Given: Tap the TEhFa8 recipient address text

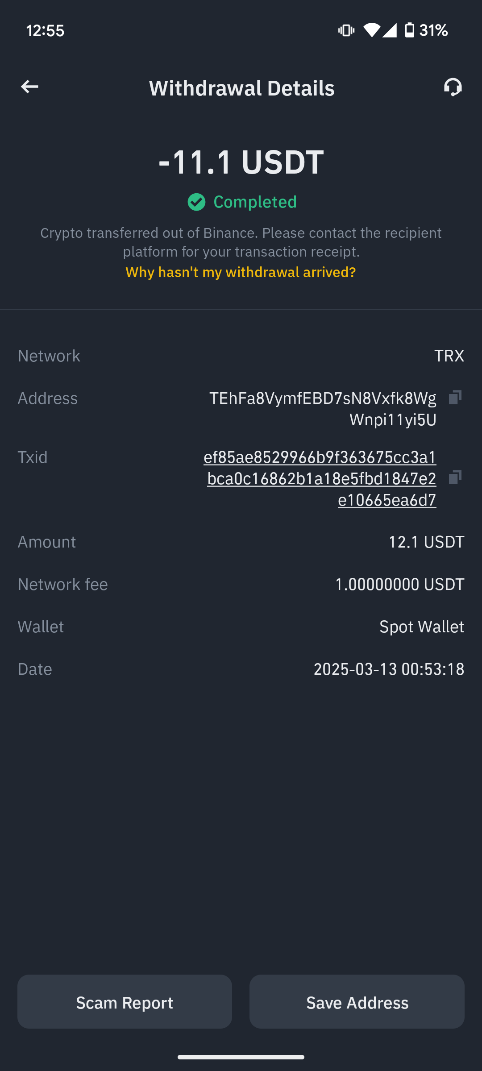Looking at the screenshot, I should 323,409.
